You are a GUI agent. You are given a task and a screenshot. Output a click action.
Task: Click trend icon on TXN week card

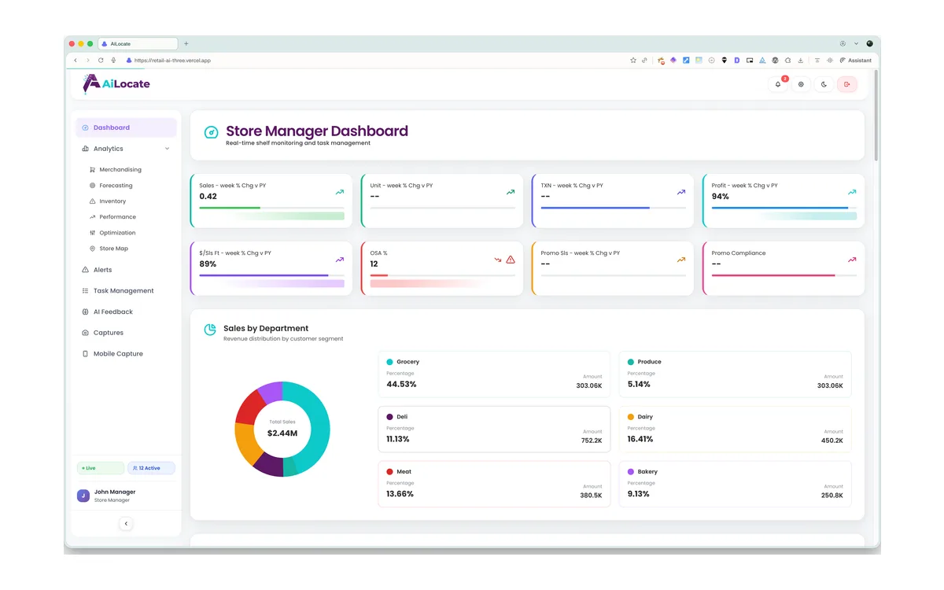click(x=680, y=192)
